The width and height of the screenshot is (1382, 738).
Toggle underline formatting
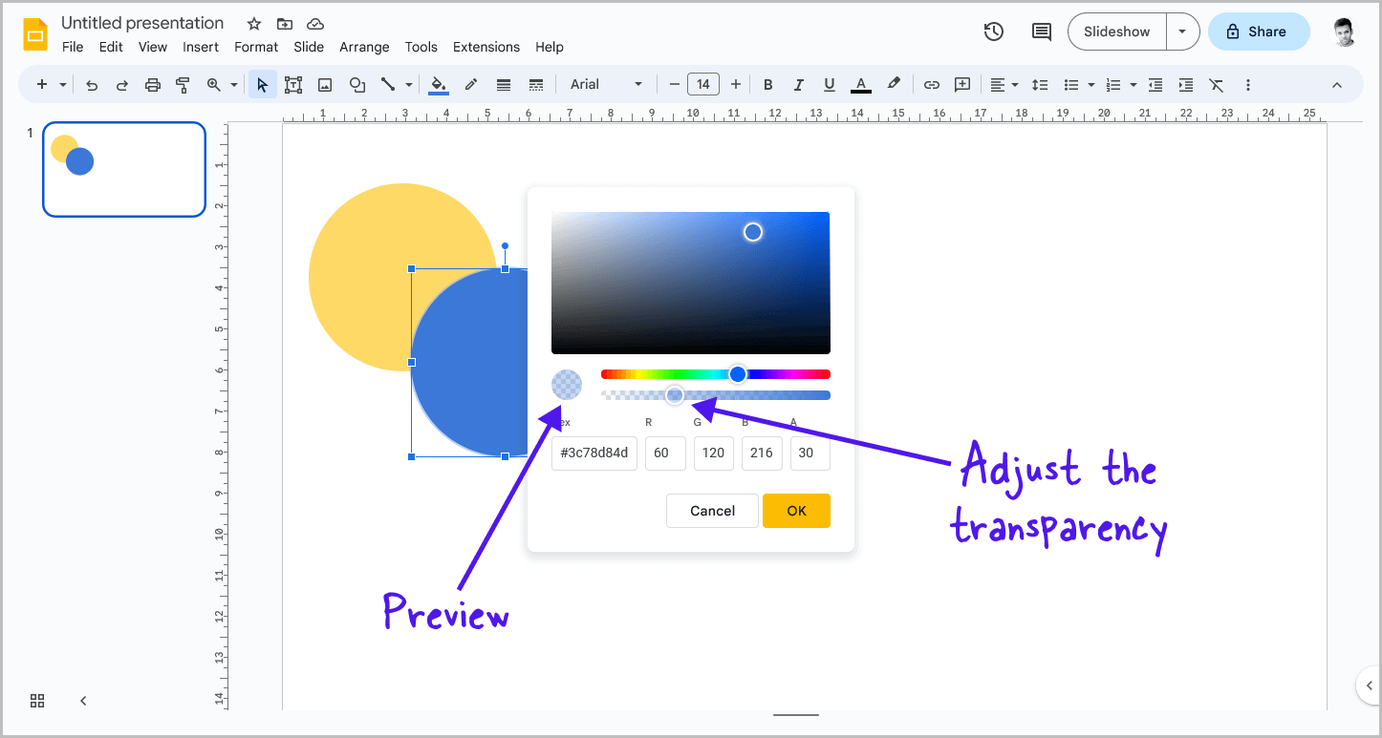click(829, 84)
